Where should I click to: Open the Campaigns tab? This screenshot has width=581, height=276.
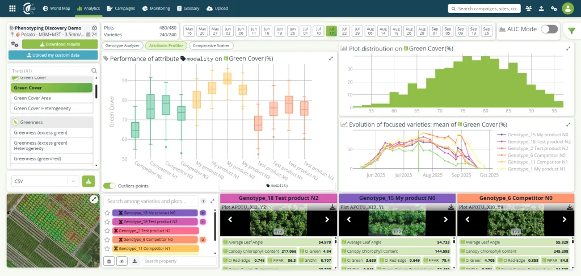click(121, 8)
